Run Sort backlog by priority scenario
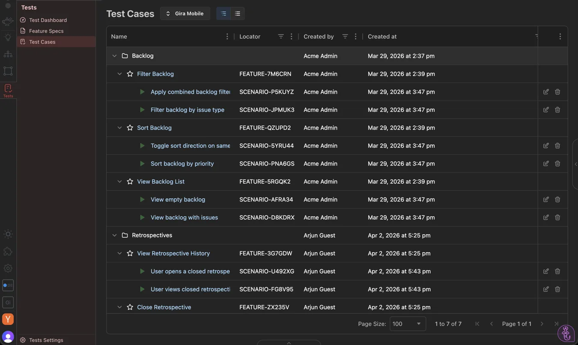The width and height of the screenshot is (578, 345). (x=142, y=164)
